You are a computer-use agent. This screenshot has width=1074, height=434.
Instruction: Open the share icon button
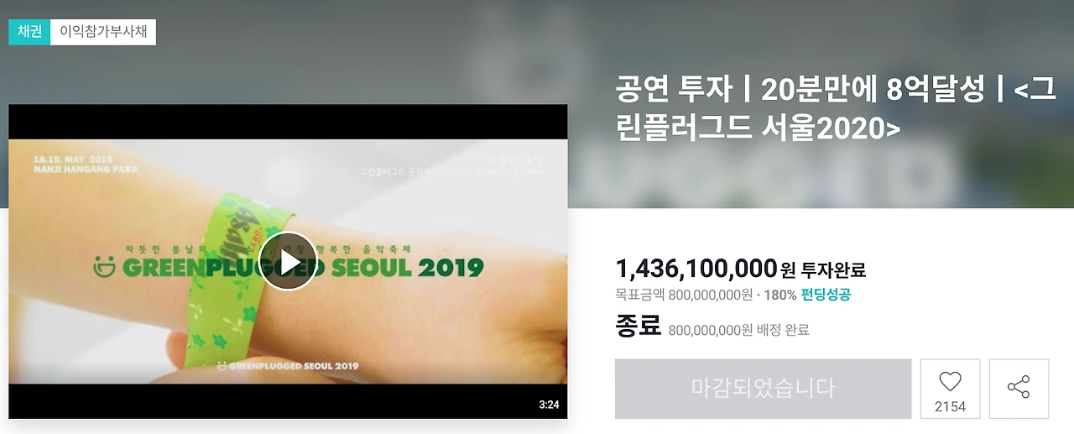tap(1019, 389)
